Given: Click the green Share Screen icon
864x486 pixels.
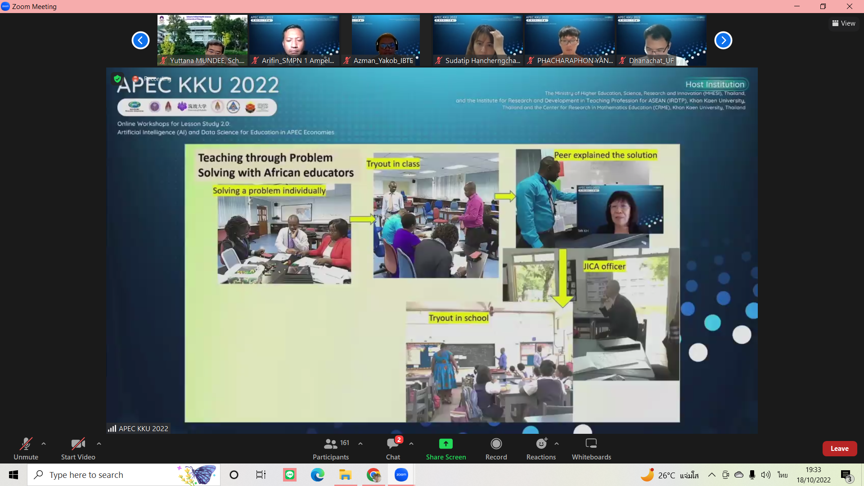Looking at the screenshot, I should tap(445, 444).
